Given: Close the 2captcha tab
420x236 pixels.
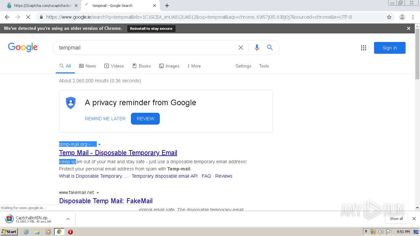Looking at the screenshot, I should (76, 6).
